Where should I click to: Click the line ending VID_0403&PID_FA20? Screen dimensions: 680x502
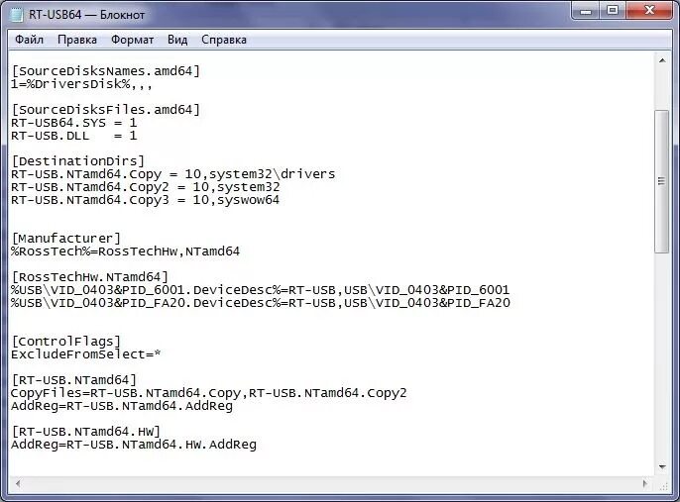click(x=260, y=303)
